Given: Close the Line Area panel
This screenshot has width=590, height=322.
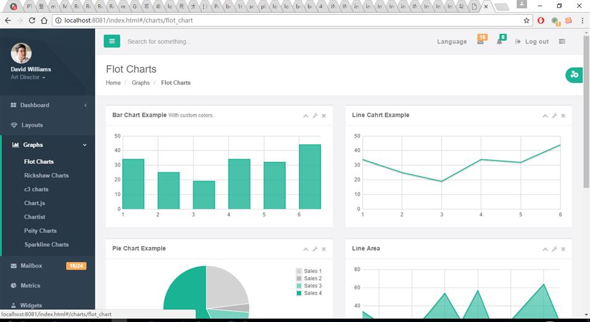Looking at the screenshot, I should click(x=563, y=249).
